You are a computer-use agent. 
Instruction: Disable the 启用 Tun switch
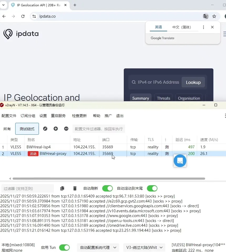[x=64, y=248]
